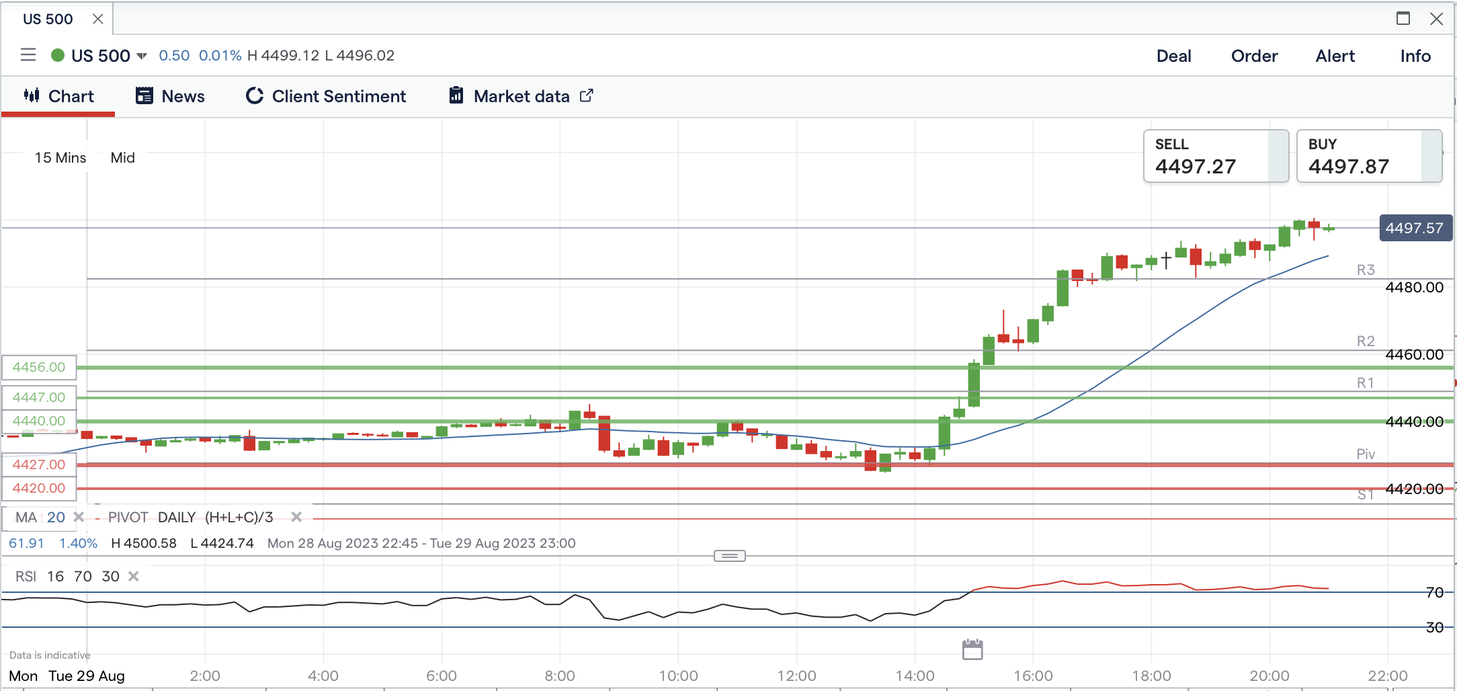
Task: Select the 4427.00 red level label
Action: click(39, 464)
